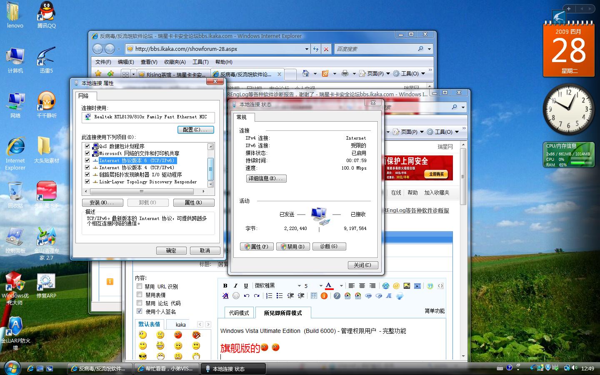Check the '禁用 论坛 代码' option
This screenshot has width=600, height=375.
click(x=140, y=303)
